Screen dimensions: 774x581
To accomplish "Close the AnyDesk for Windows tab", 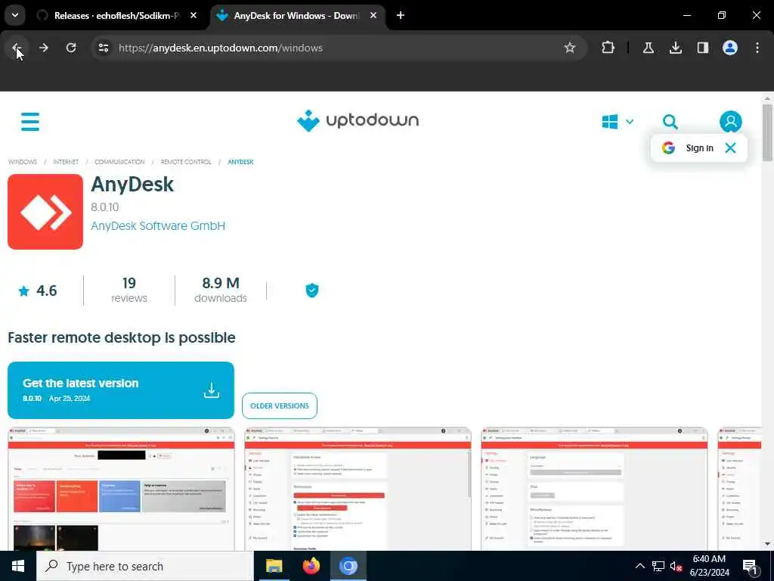I will [x=373, y=15].
